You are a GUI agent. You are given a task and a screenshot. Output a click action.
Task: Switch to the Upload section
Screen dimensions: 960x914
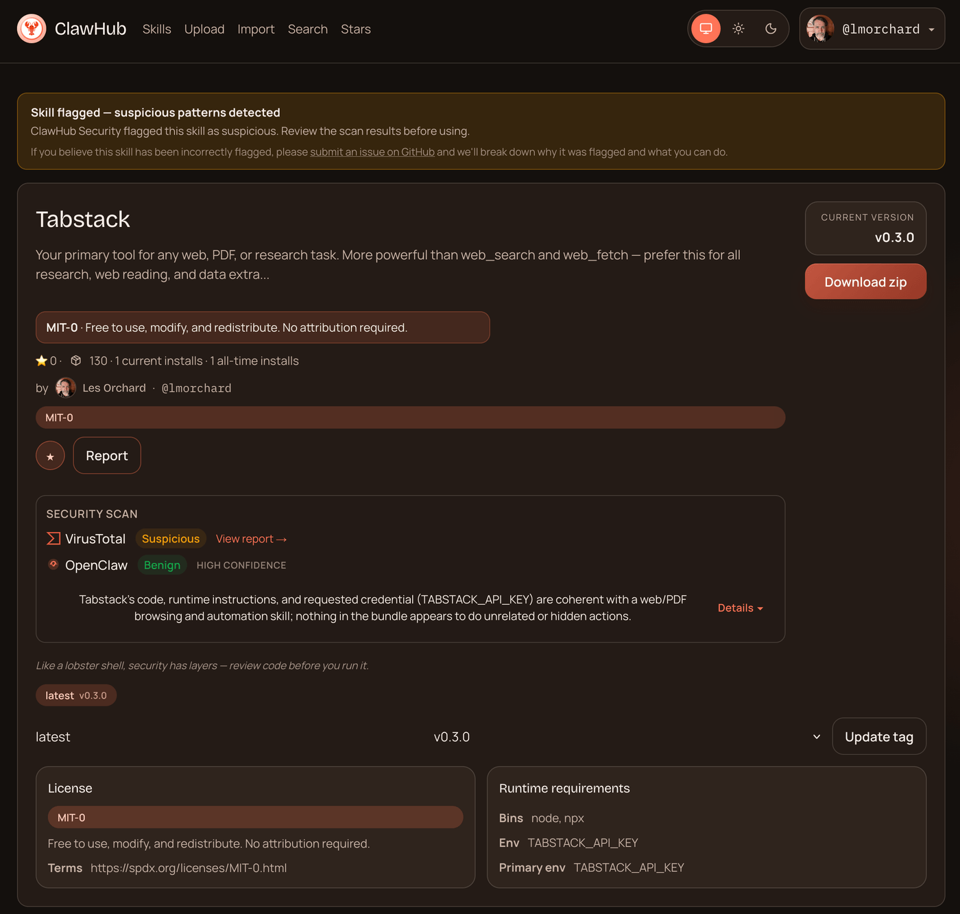click(204, 29)
